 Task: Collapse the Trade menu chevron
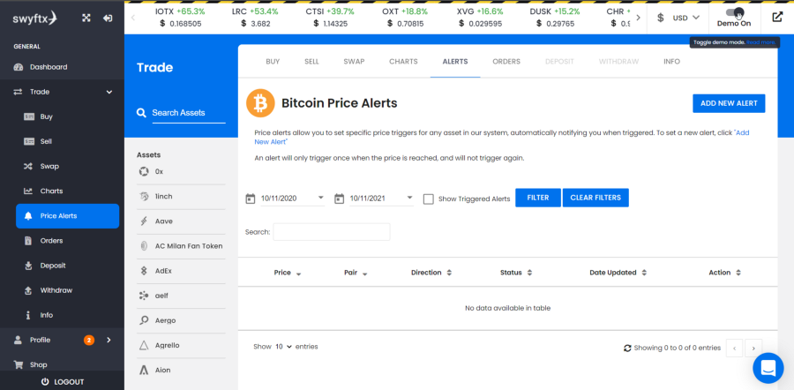tap(109, 92)
